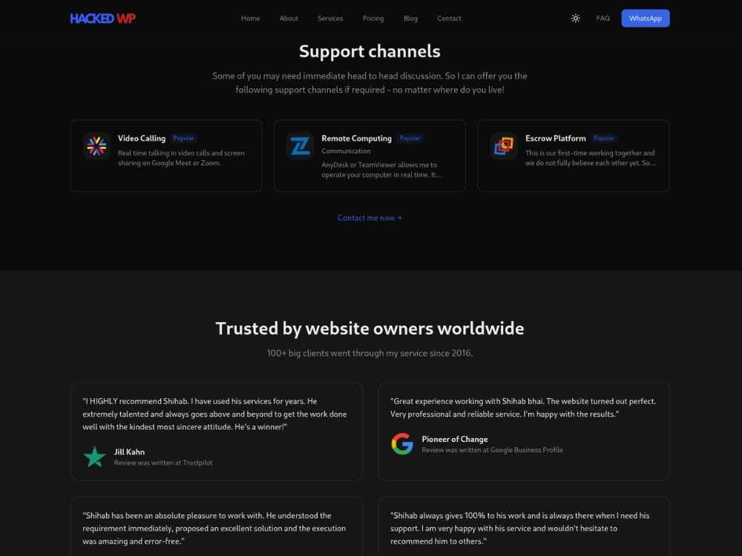Click the WhatsApp button
This screenshot has height=556, width=742.
(x=646, y=19)
